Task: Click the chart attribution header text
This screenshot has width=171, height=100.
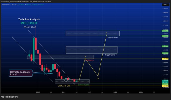Action: (x=26, y=2)
